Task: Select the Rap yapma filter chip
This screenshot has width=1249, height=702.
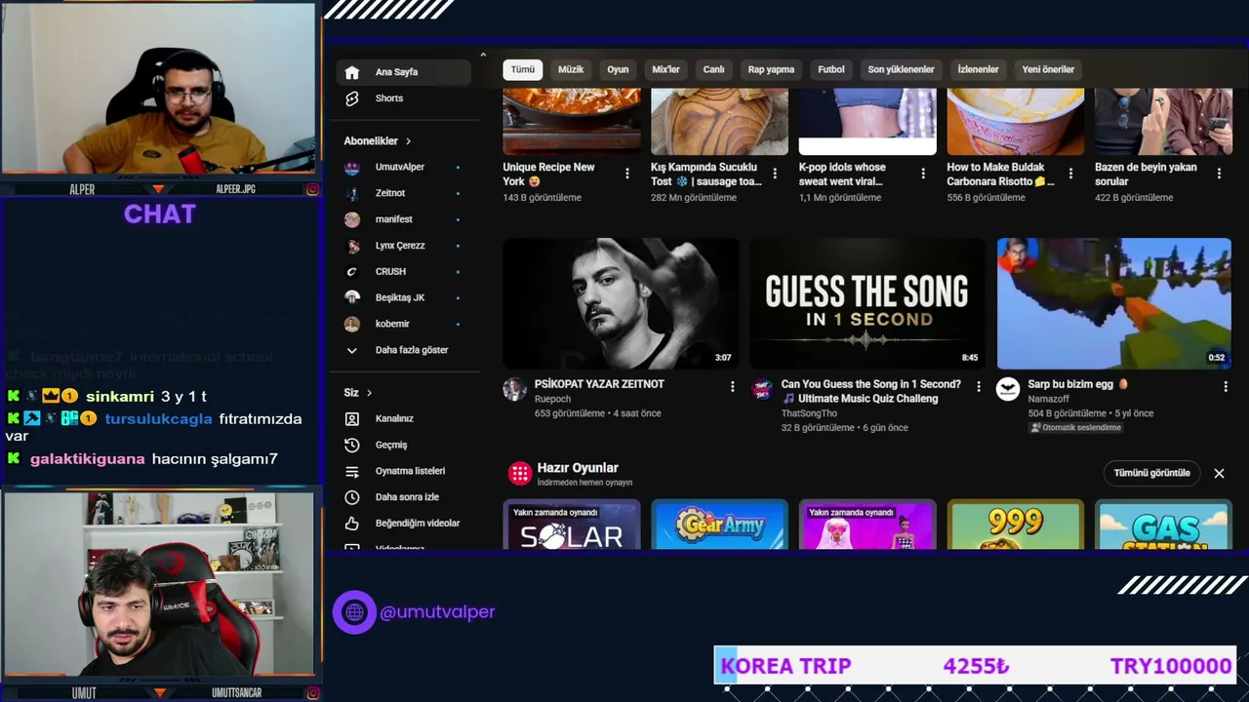Action: coord(771,69)
